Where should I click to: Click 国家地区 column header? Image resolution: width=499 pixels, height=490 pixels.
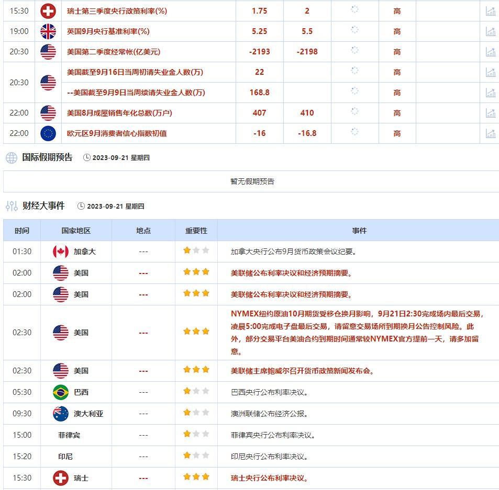pyautogui.click(x=76, y=231)
